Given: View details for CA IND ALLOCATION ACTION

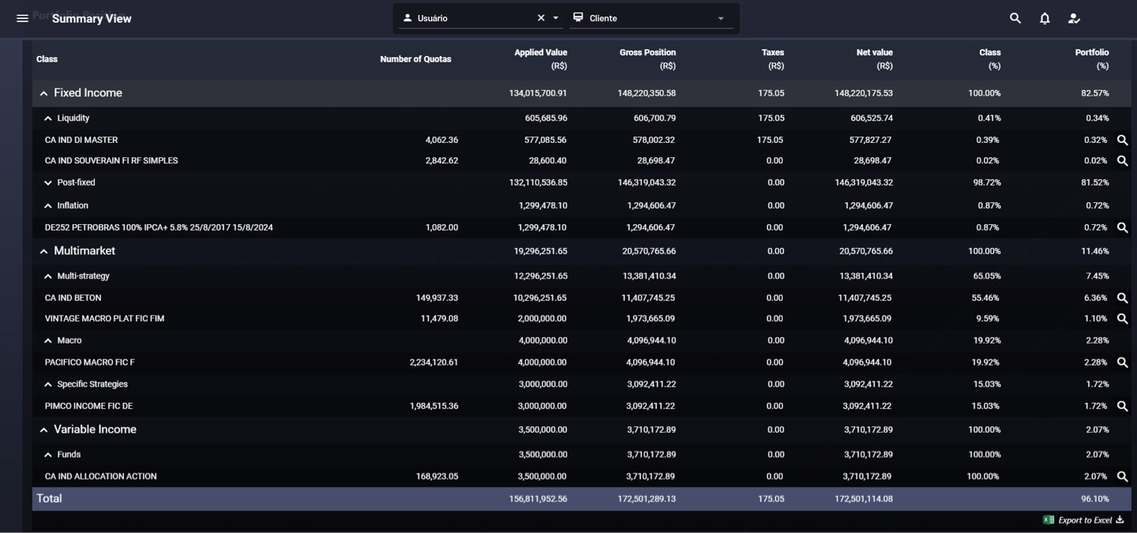Looking at the screenshot, I should [x=1122, y=476].
